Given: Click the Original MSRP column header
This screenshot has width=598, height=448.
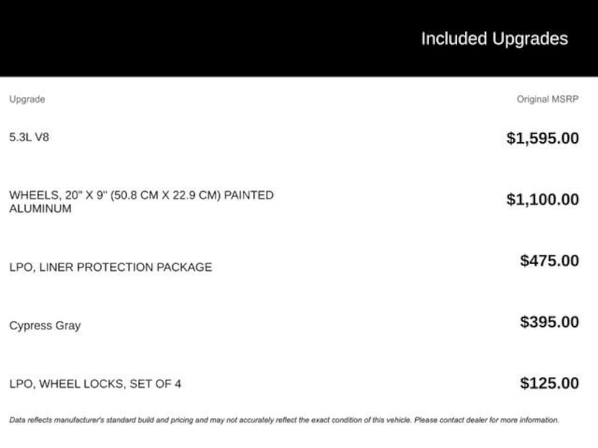Looking at the screenshot, I should (x=547, y=99).
